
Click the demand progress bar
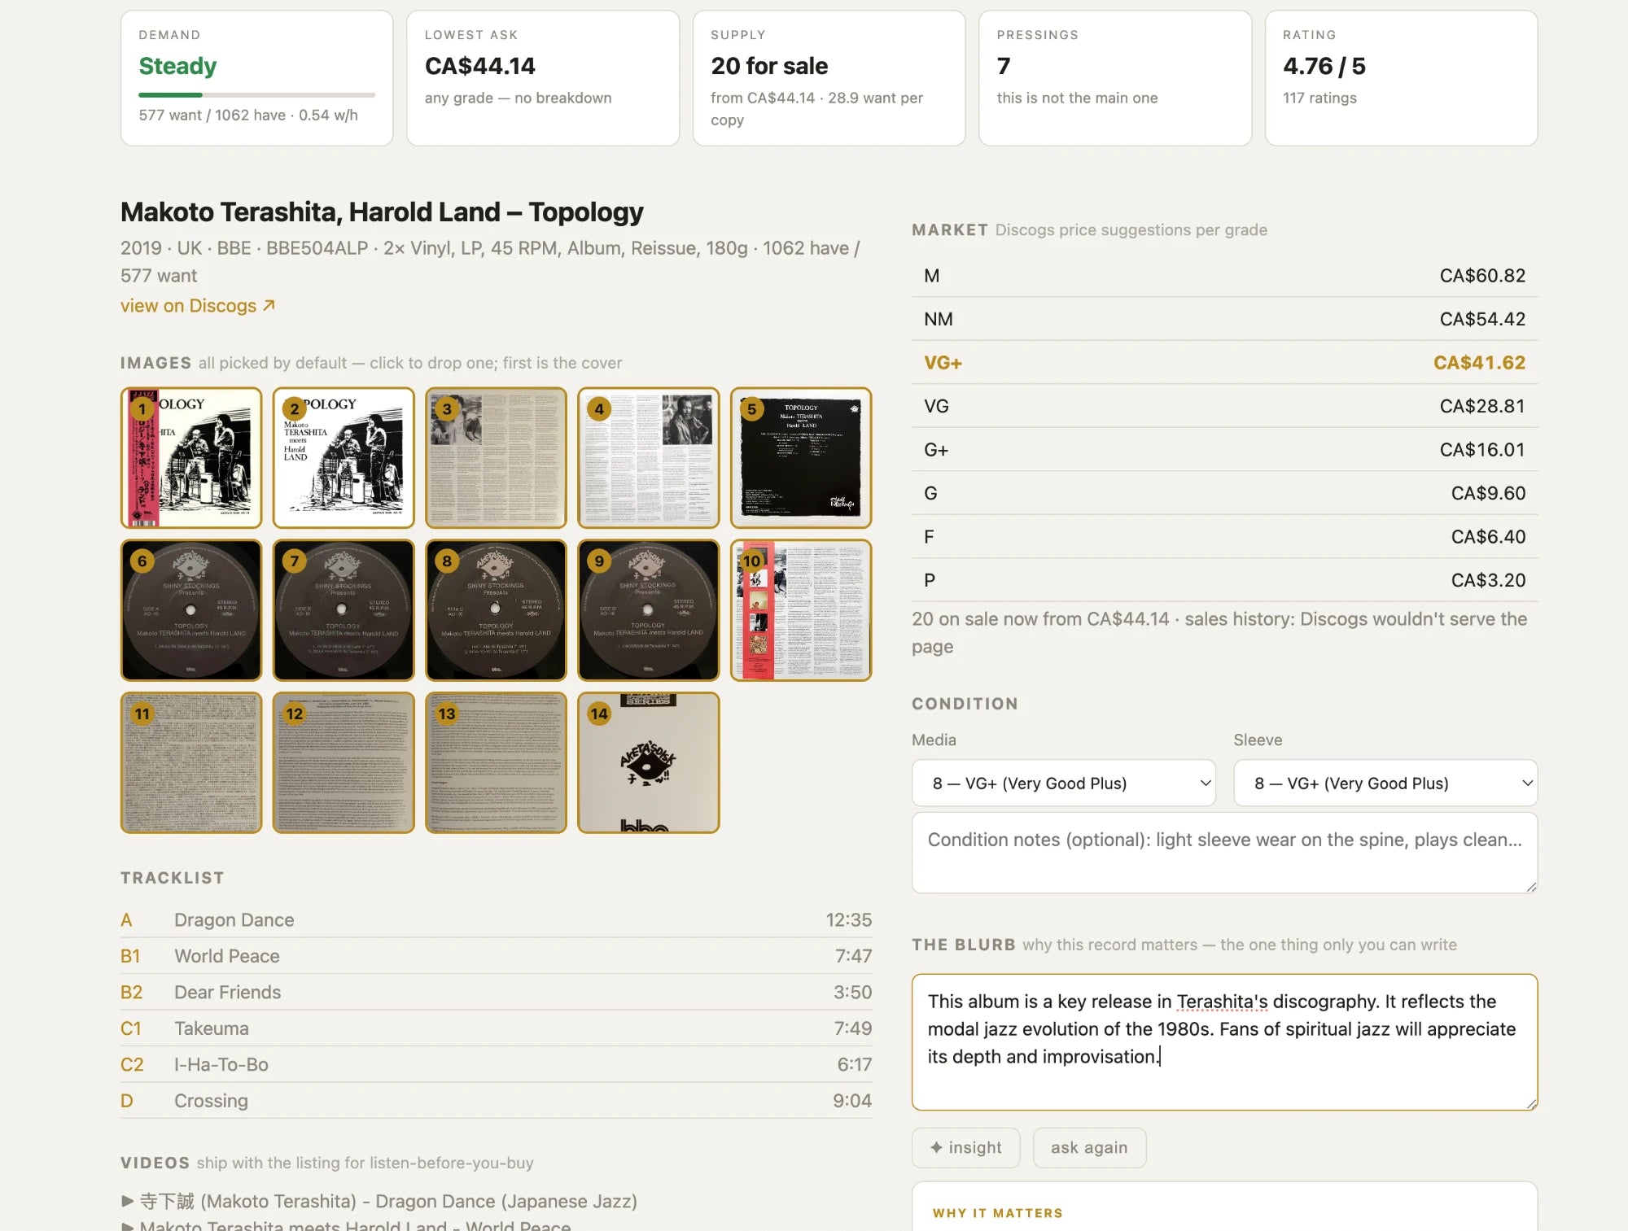(x=256, y=95)
